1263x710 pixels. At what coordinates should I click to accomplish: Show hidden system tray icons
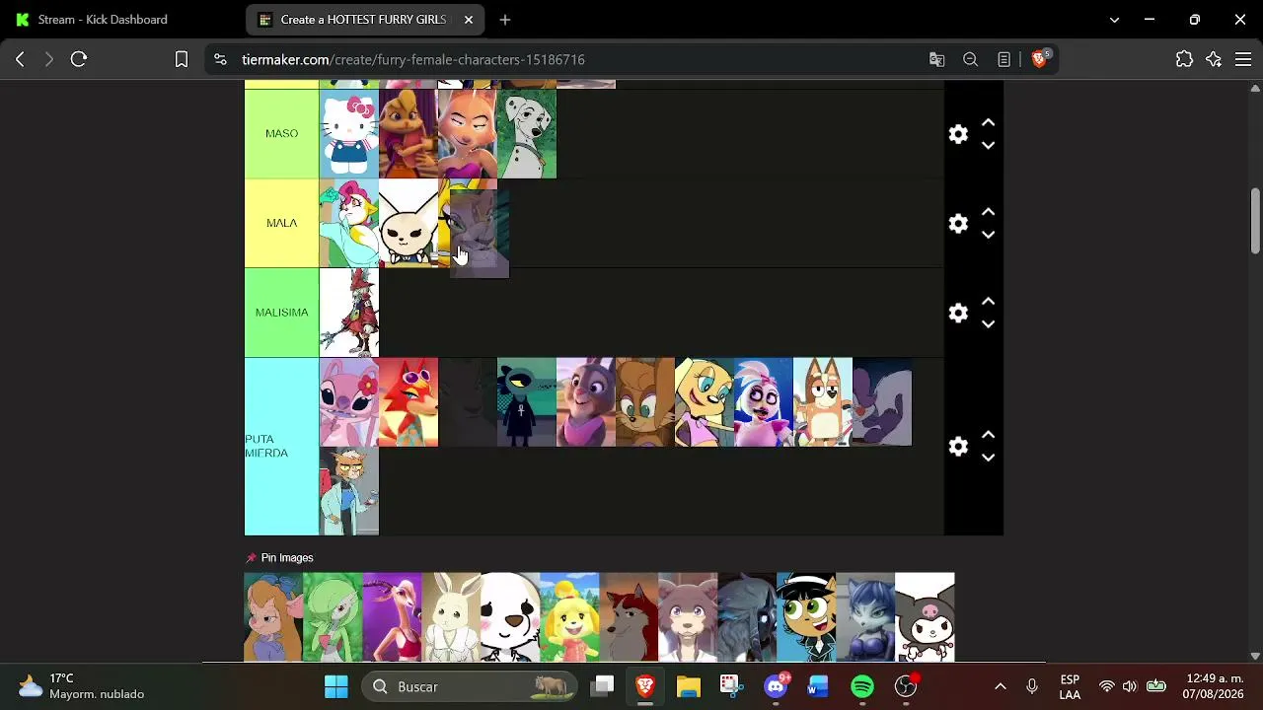click(x=1001, y=686)
